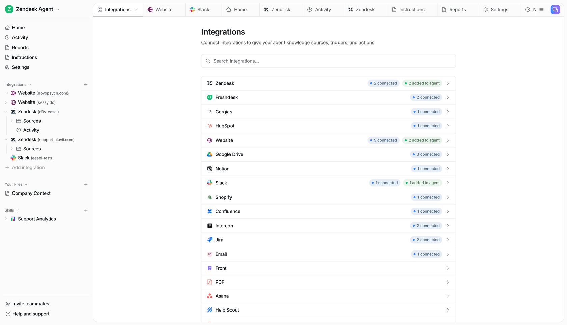Open Reports in the sidebar

click(20, 48)
